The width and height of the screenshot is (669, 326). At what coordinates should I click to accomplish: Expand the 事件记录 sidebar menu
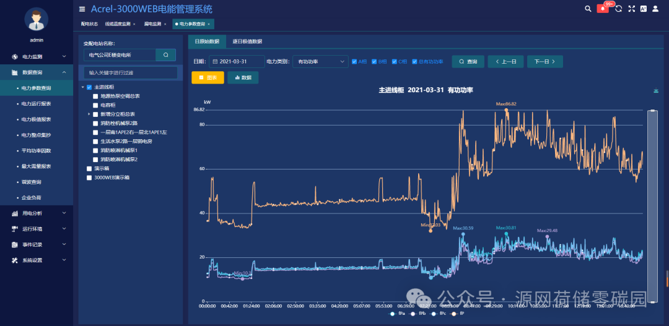point(64,244)
